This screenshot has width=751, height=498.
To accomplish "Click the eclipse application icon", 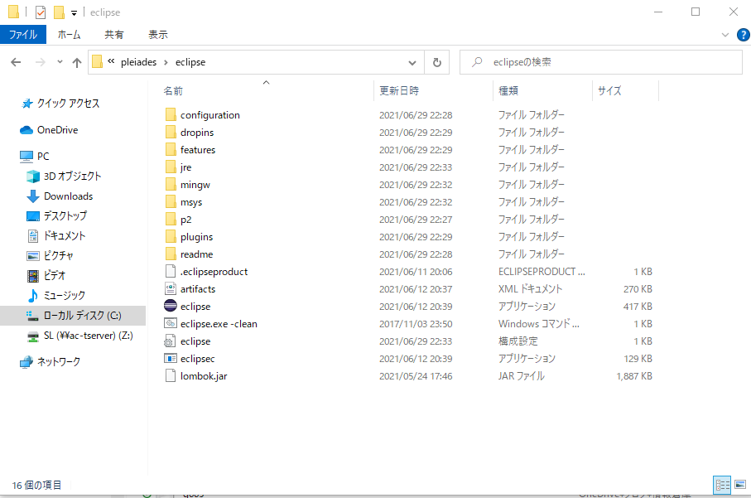I will coord(171,307).
